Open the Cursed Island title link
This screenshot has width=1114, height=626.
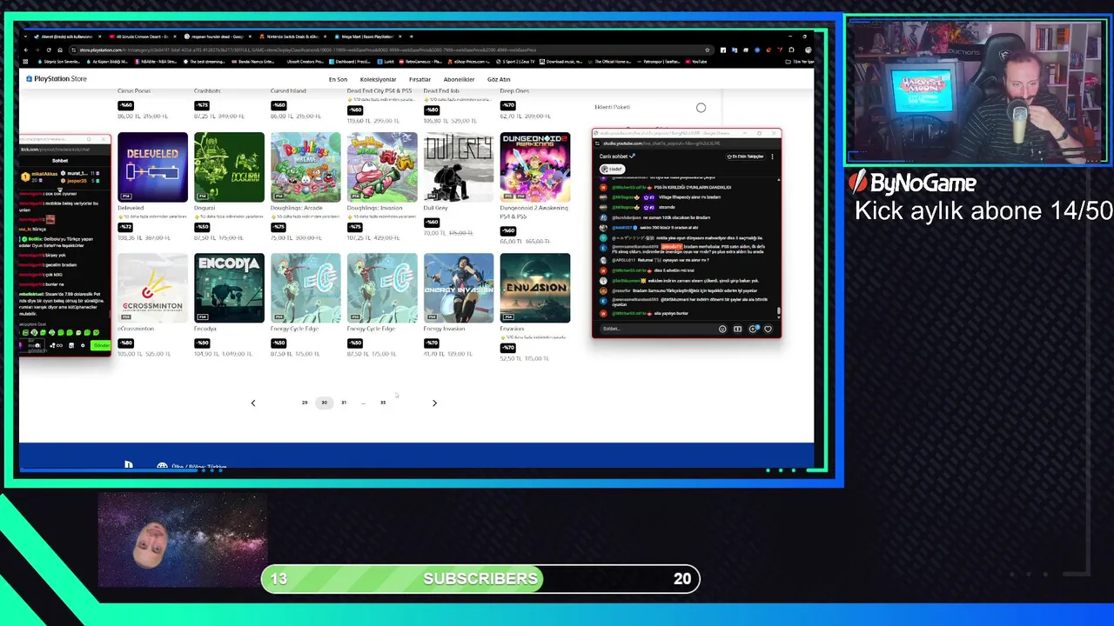[288, 91]
